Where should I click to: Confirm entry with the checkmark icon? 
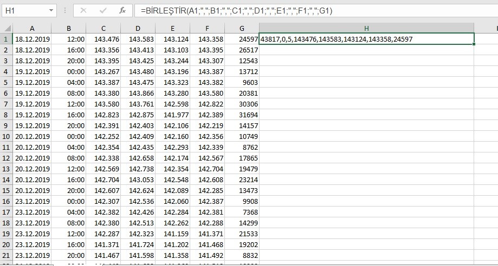[102, 10]
